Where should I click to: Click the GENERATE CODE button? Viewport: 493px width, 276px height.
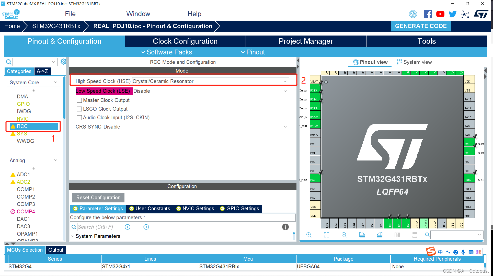pyautogui.click(x=421, y=26)
